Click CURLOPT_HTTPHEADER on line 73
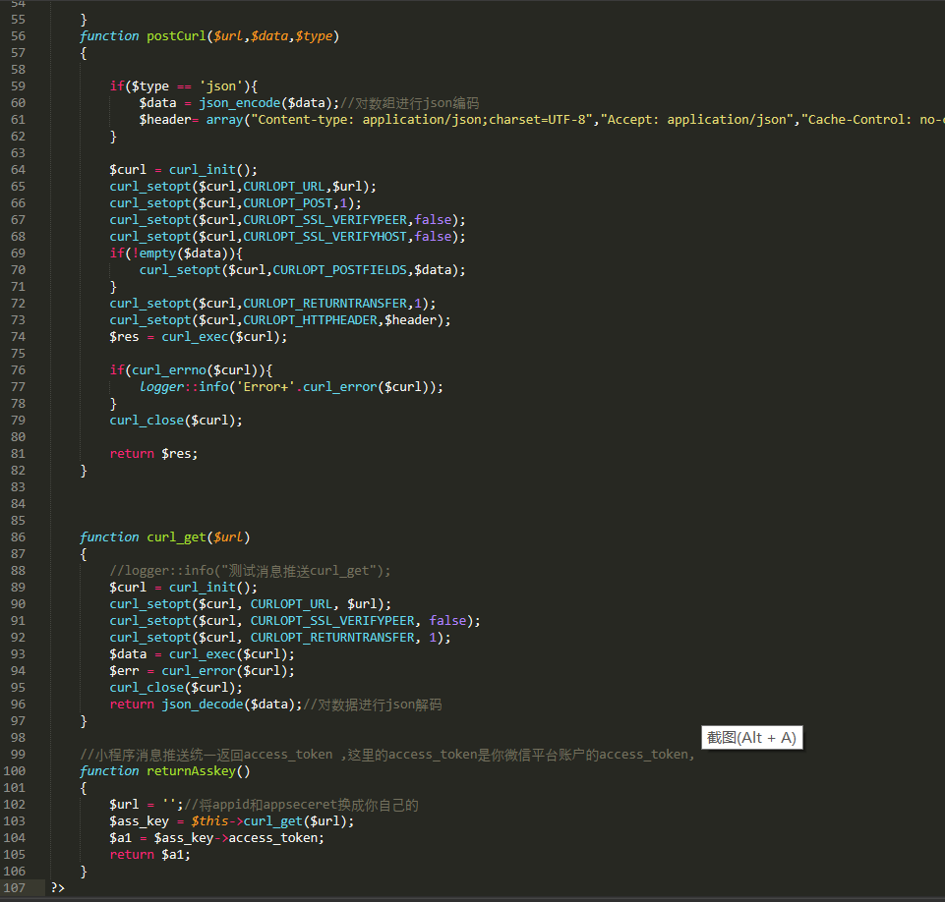Viewport: 945px width, 902px height. pyautogui.click(x=312, y=320)
